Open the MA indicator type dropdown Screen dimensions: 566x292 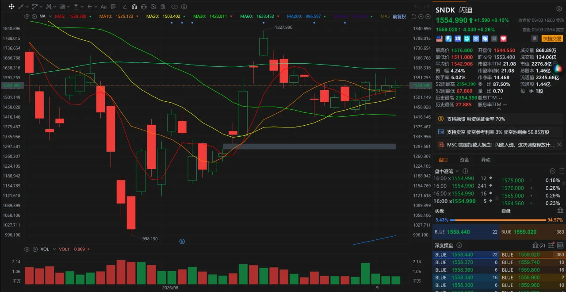50,16
